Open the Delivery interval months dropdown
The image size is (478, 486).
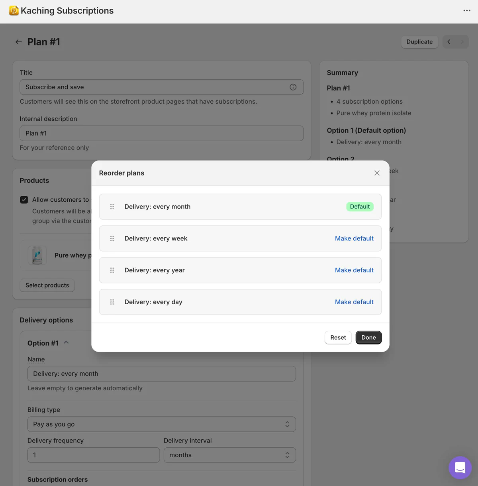click(230, 455)
